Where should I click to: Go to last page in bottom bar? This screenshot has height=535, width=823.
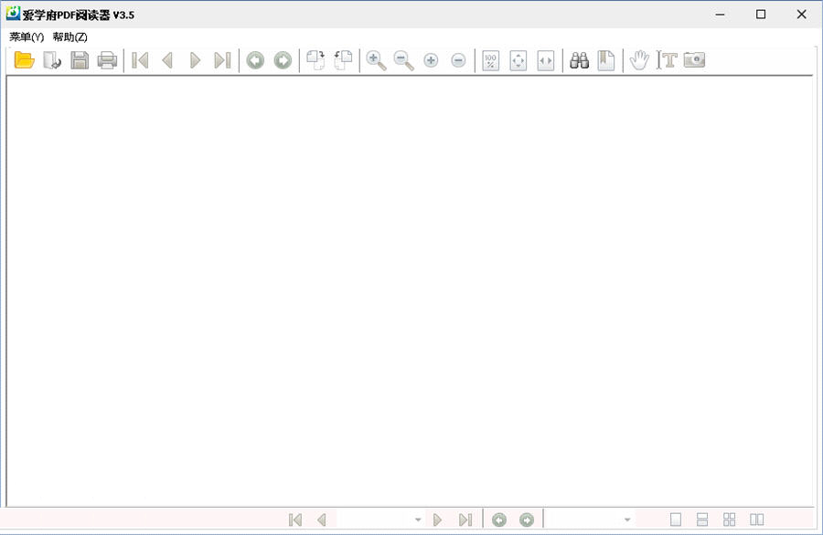[465, 519]
